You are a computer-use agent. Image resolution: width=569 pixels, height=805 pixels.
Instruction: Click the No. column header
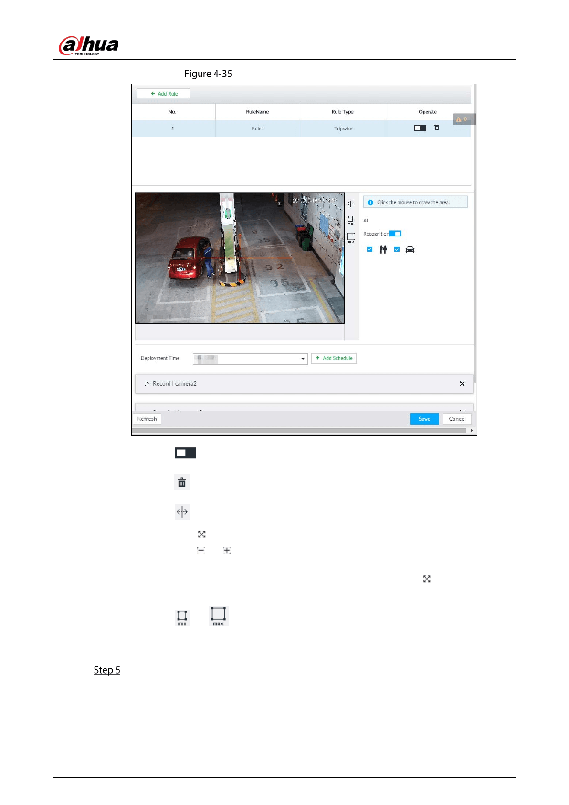point(172,112)
